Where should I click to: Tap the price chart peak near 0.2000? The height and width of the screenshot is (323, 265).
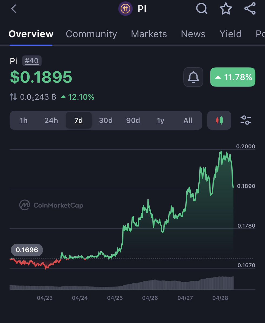point(221,151)
